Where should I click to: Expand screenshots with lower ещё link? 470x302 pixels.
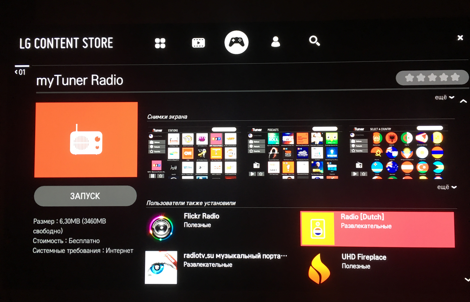(446, 187)
